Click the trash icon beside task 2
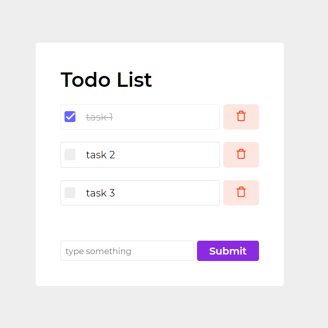The image size is (328, 328). tap(241, 154)
